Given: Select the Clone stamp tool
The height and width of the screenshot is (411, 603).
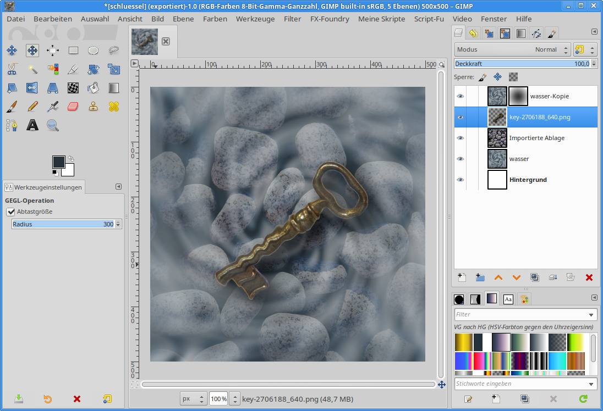Looking at the screenshot, I should (x=94, y=106).
